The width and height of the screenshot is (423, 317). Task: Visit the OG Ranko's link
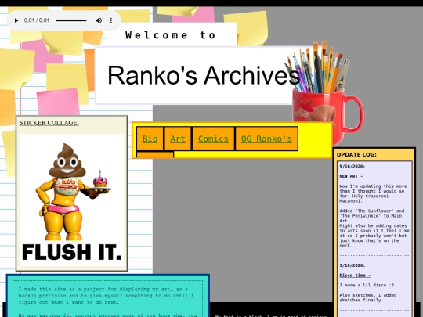click(x=266, y=139)
